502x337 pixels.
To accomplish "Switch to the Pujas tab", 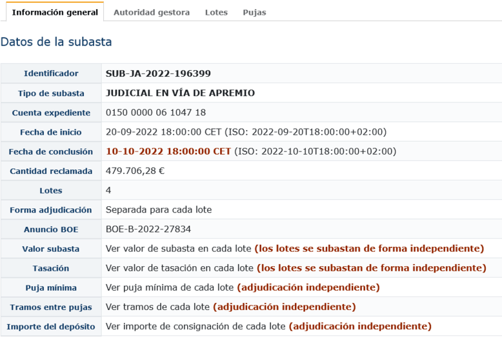I will pyautogui.click(x=254, y=12).
